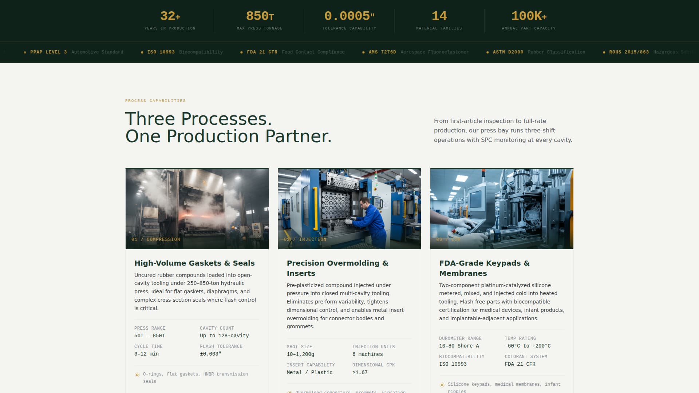The image size is (699, 393).
Task: Click the target icon beside Silicone keypads item
Action: tap(442, 384)
